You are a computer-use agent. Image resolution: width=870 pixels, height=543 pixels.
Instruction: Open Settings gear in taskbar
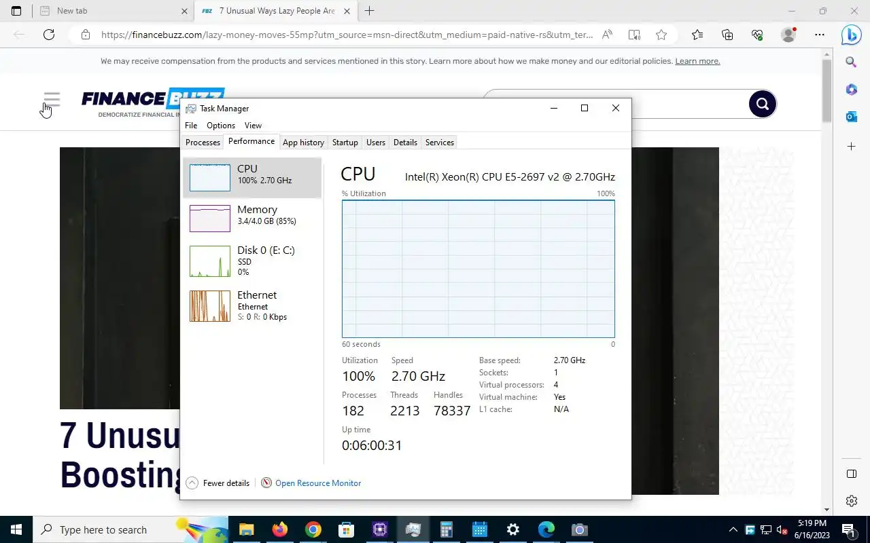click(513, 529)
